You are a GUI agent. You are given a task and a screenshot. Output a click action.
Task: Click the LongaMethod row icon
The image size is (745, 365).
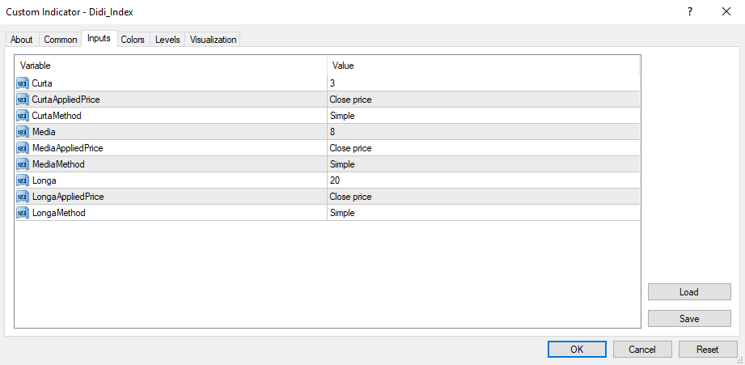click(x=23, y=213)
